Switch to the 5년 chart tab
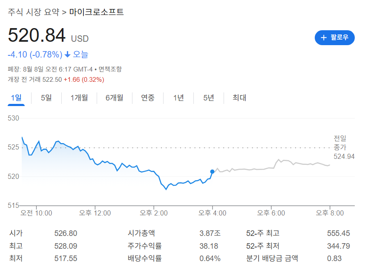Image resolution: width=365 pixels, height=270 pixels. [x=209, y=98]
